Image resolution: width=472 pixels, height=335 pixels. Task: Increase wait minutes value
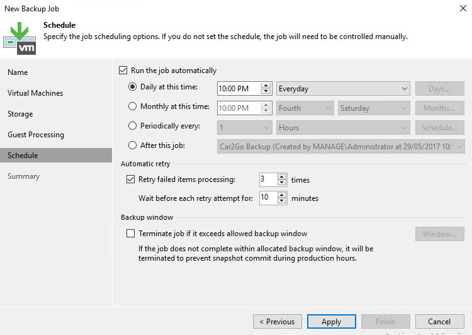(282, 195)
